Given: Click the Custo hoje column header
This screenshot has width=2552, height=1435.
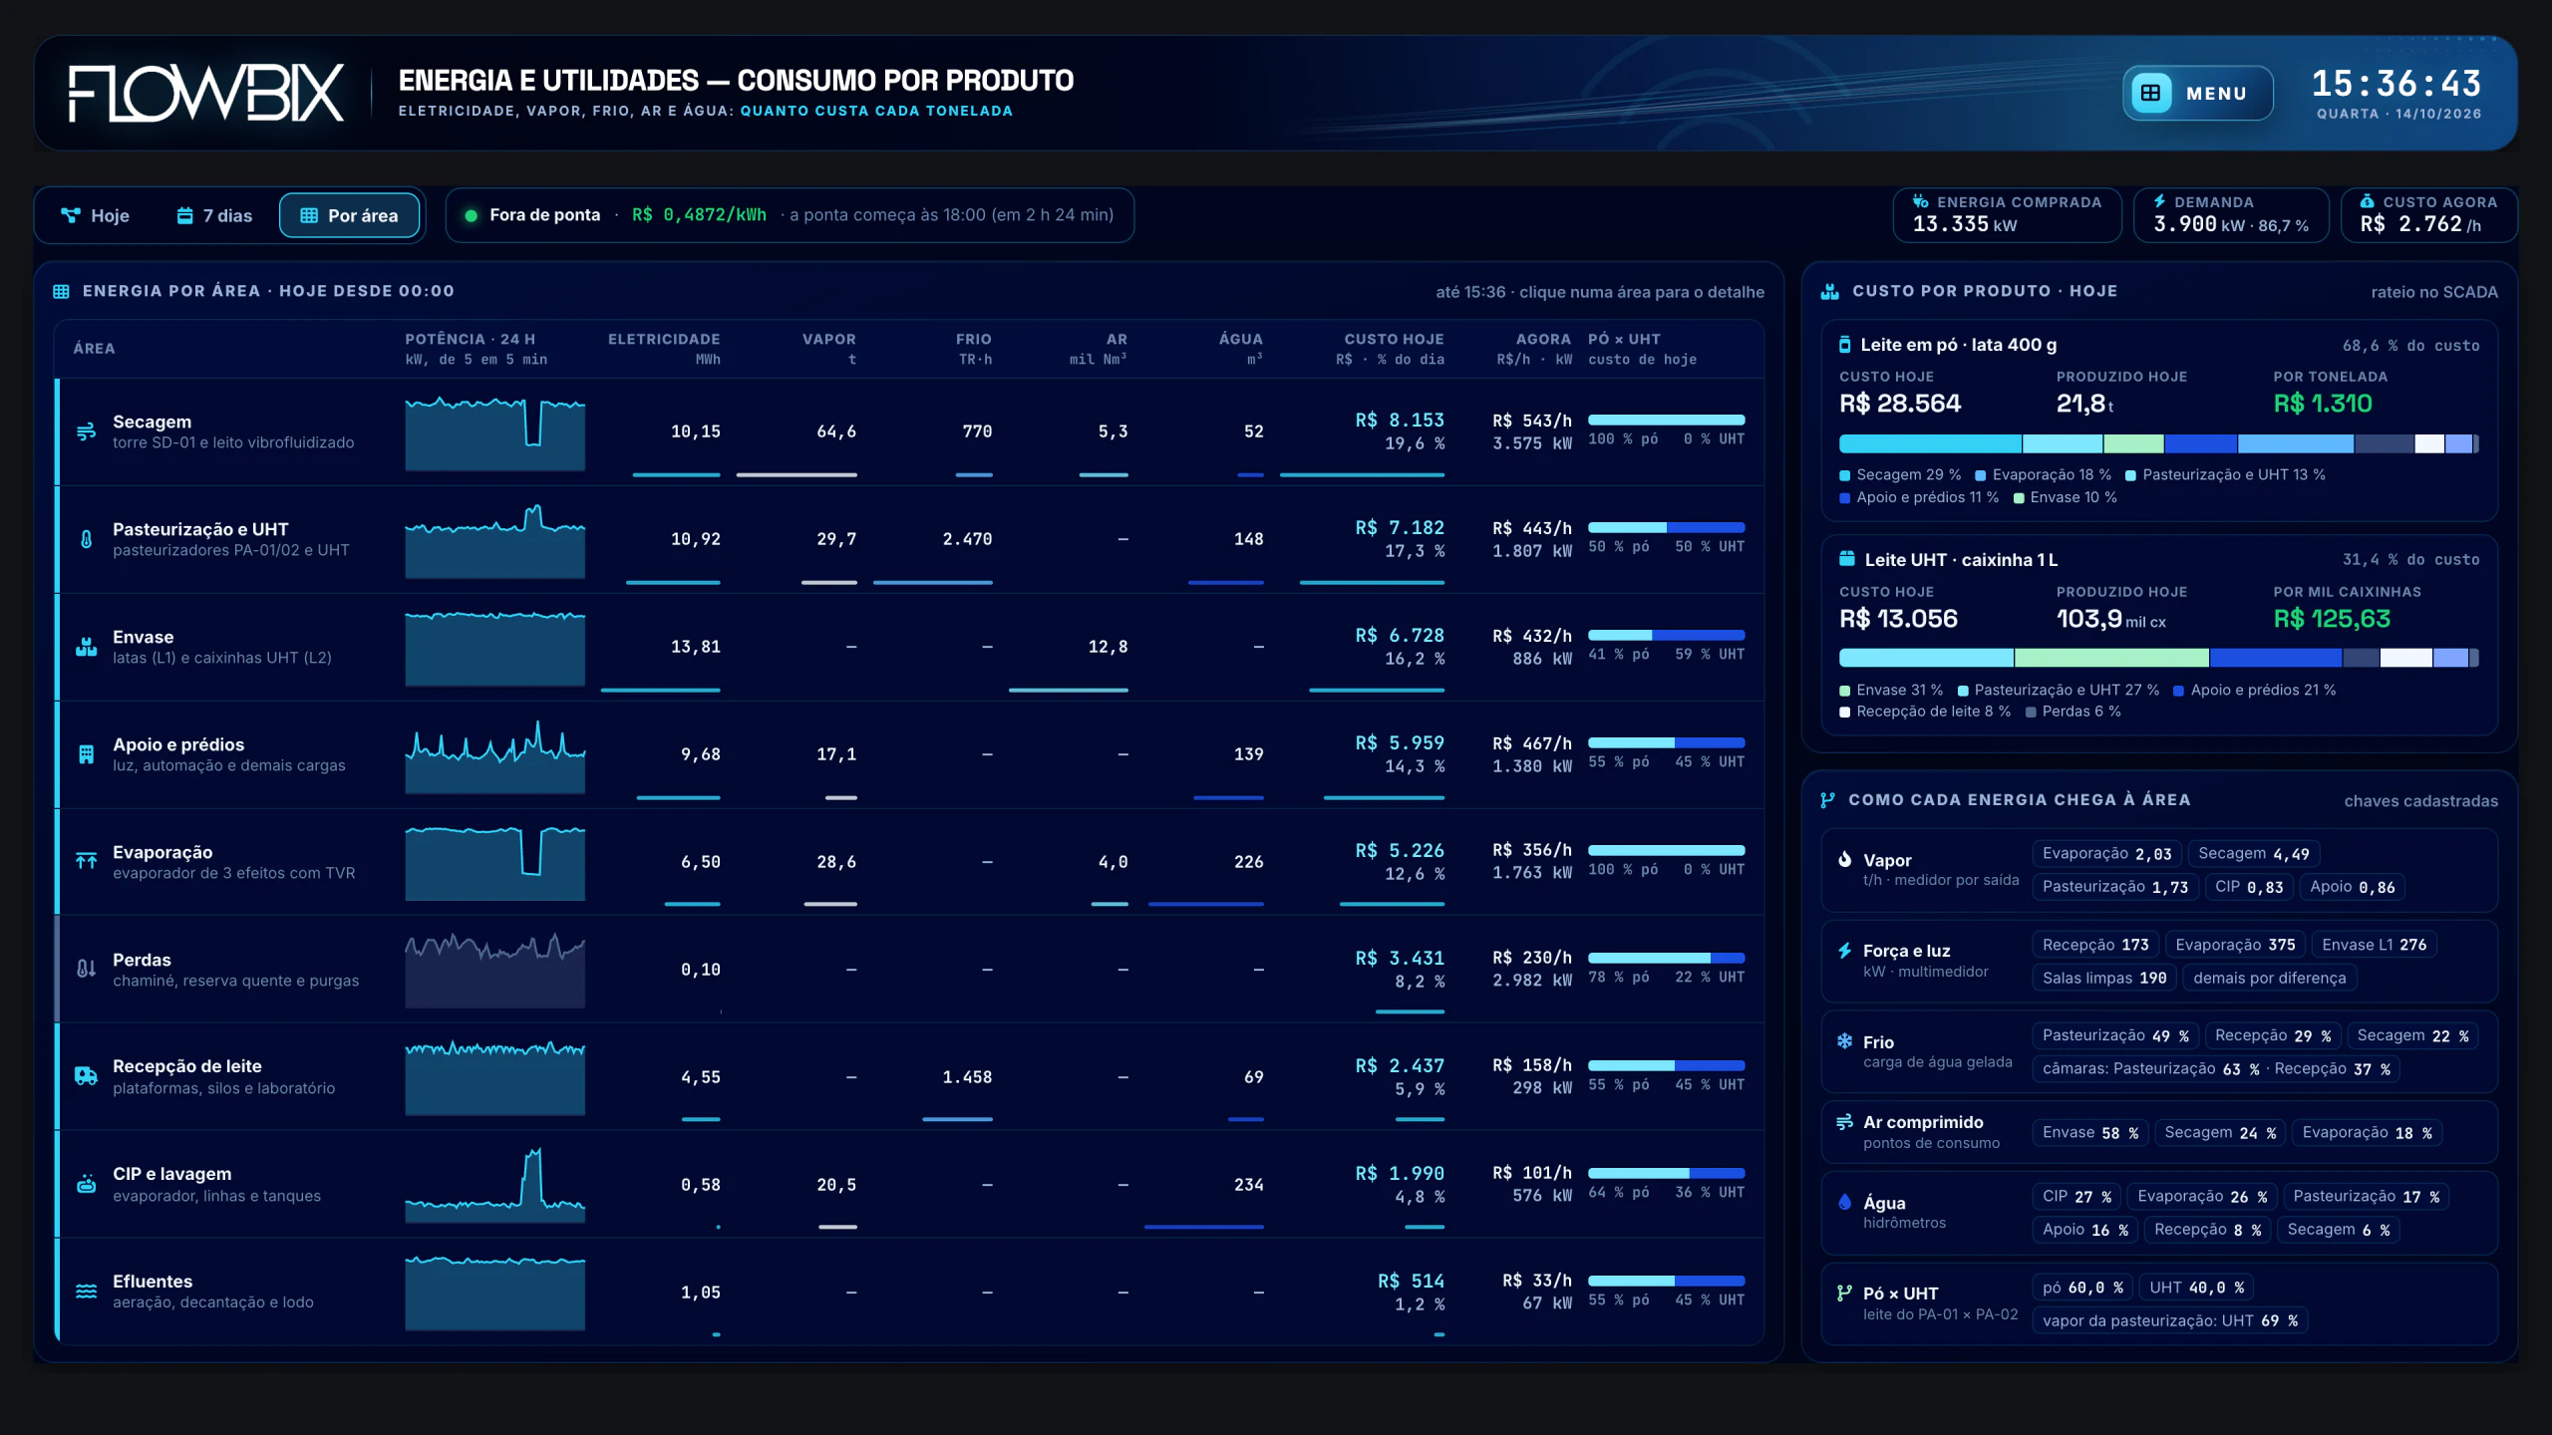Looking at the screenshot, I should click(1392, 349).
